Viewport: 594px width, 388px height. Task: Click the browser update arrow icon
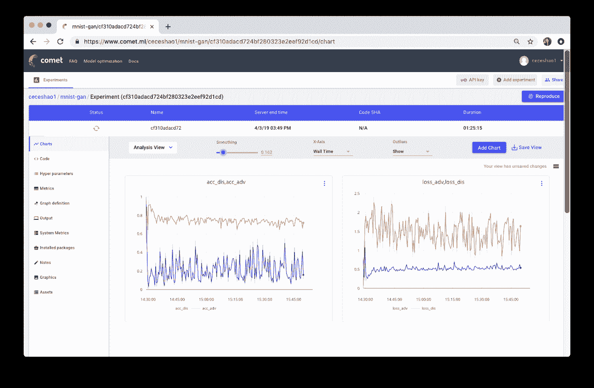561,41
